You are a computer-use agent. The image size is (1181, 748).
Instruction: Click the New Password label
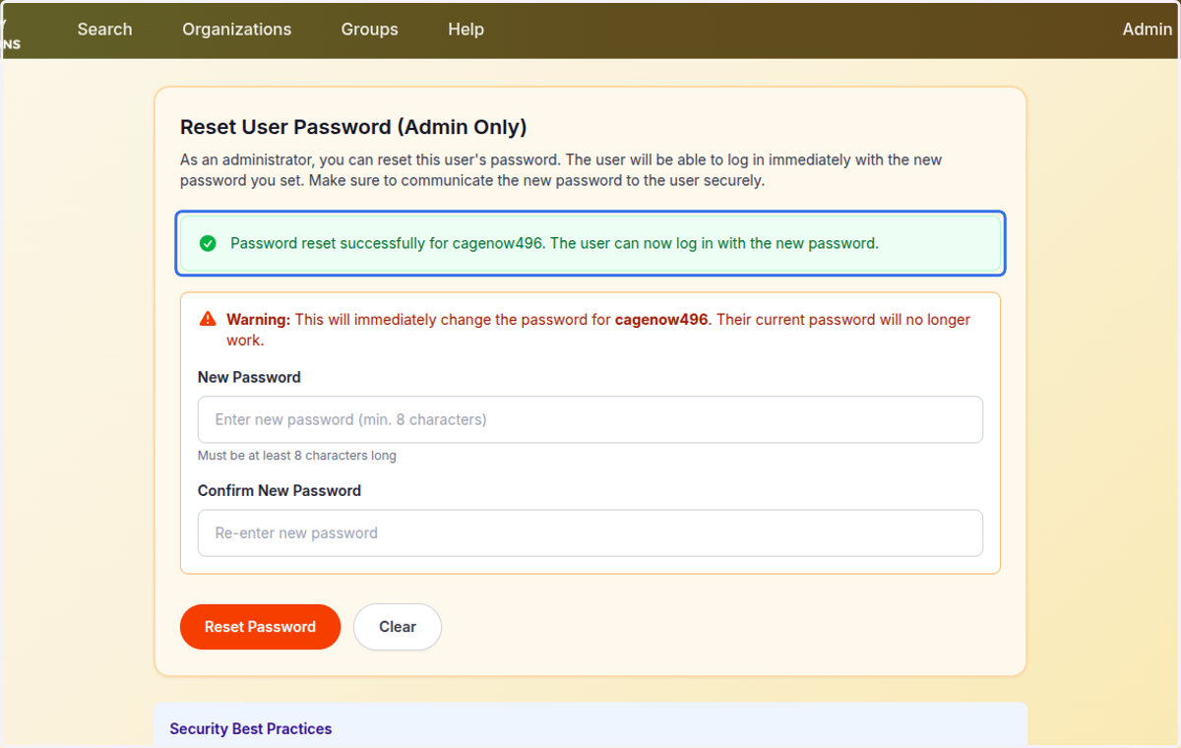[249, 377]
